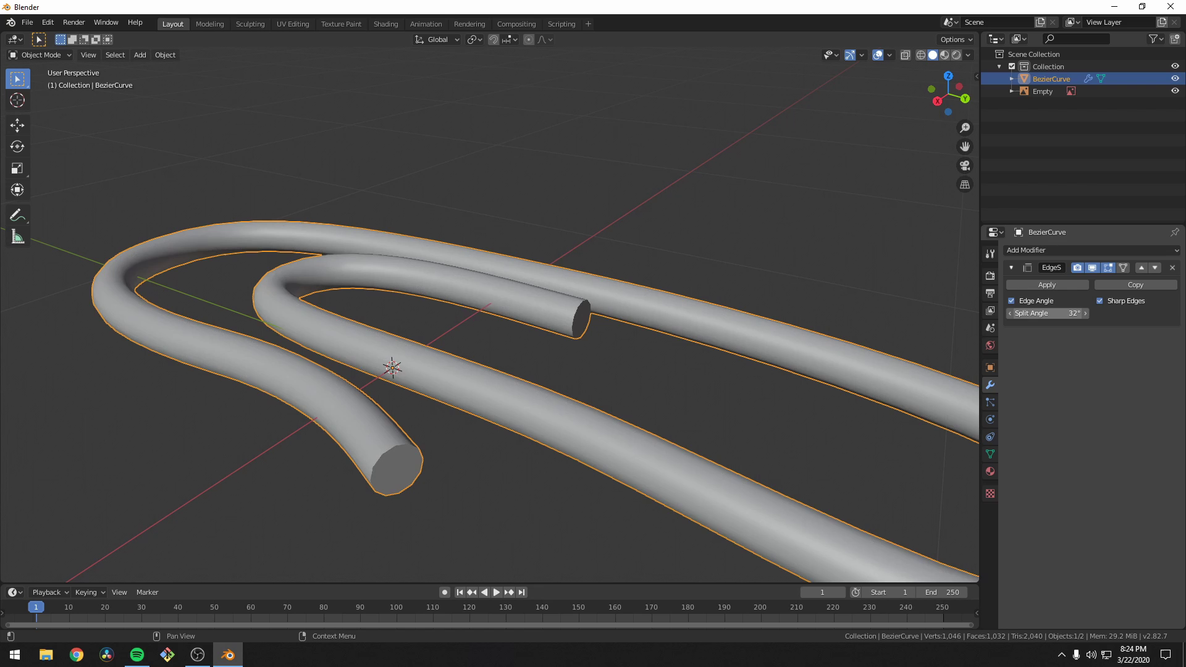The height and width of the screenshot is (667, 1186).
Task: Open the timeline Playback menu
Action: click(x=50, y=592)
